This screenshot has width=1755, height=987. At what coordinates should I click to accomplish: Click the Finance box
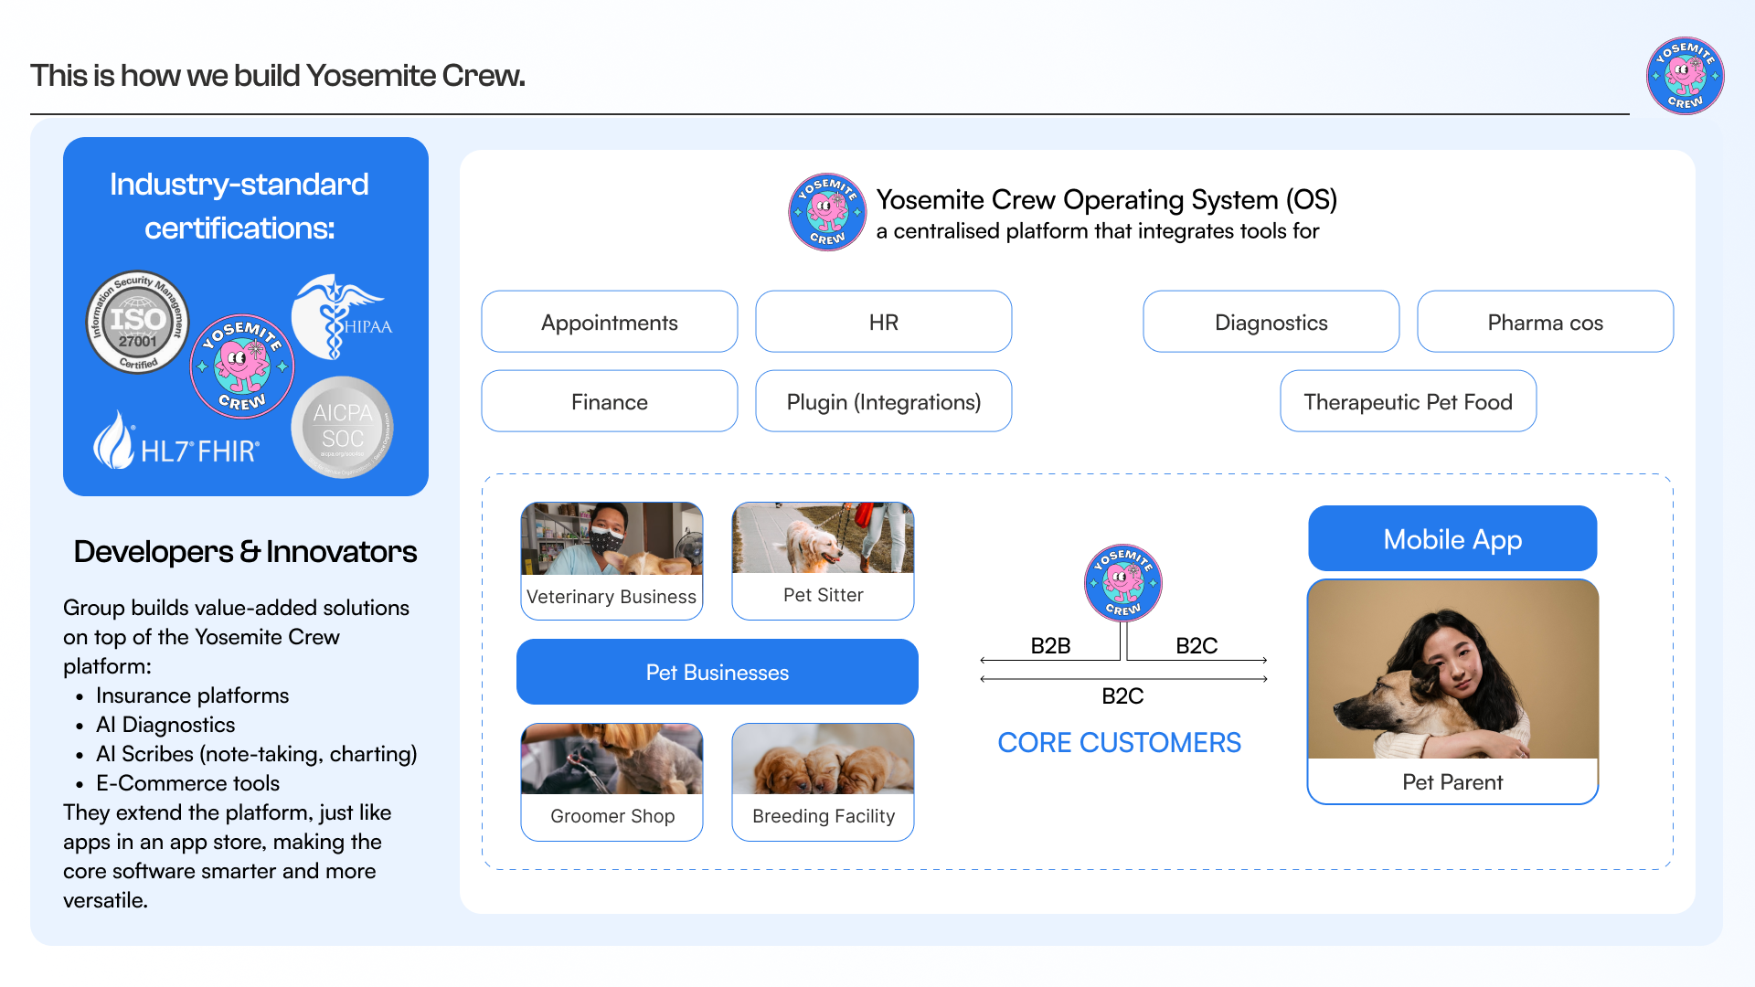pyautogui.click(x=610, y=401)
